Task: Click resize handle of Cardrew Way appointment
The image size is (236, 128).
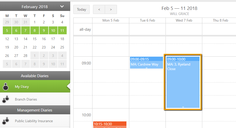Action: click(x=146, y=68)
